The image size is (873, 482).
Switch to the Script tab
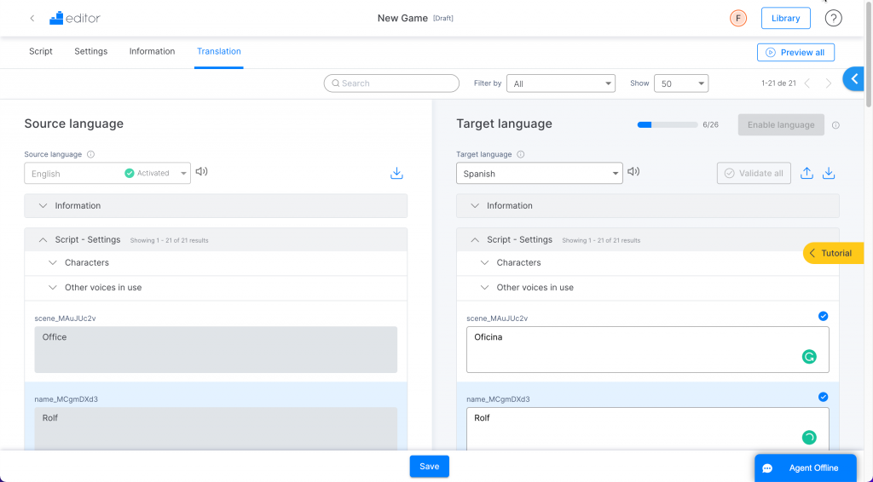tap(41, 51)
